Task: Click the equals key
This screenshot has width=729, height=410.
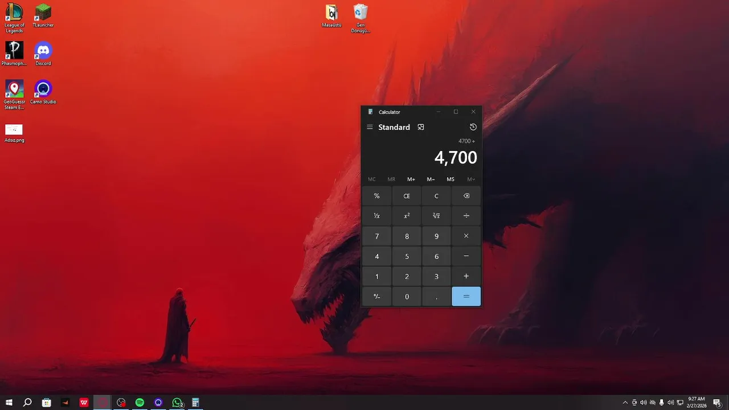Action: click(466, 296)
